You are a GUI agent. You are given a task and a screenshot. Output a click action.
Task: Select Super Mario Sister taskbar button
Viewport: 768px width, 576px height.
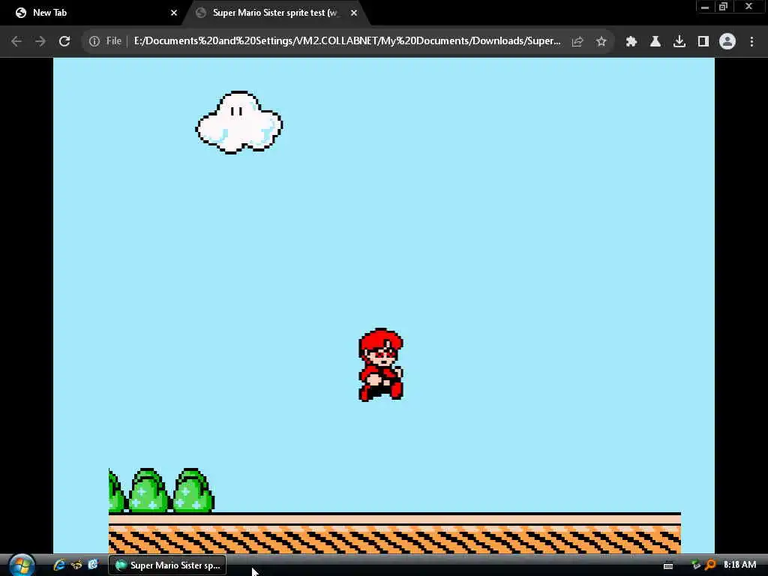tap(167, 565)
